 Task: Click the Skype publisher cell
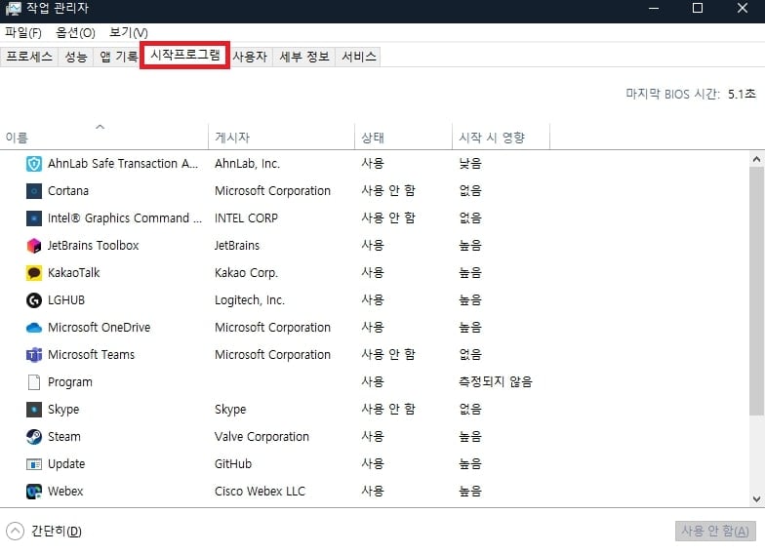230,410
